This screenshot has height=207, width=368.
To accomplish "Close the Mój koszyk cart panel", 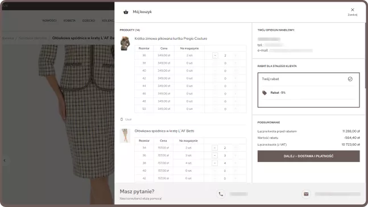I will point(352,11).
